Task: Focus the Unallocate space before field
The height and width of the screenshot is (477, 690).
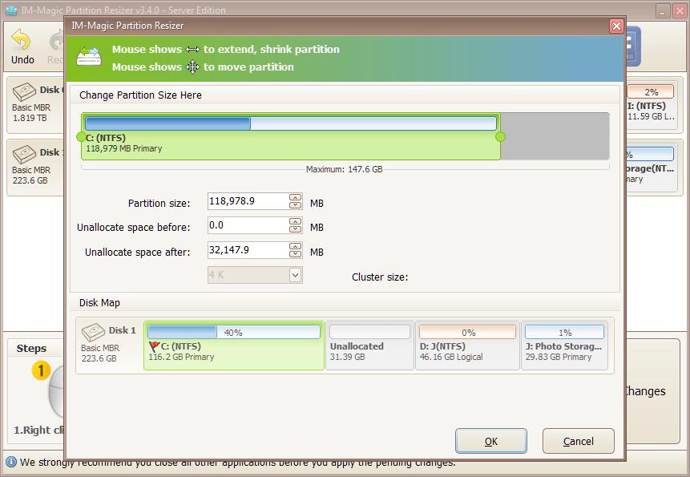Action: click(x=248, y=226)
